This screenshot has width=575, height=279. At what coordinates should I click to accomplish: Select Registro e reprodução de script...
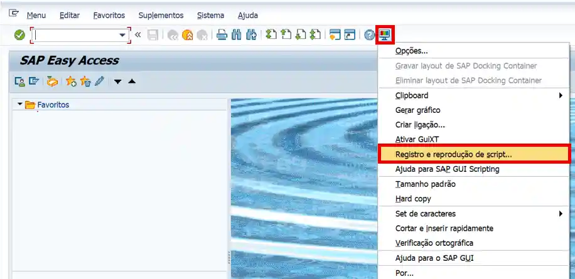(474, 154)
